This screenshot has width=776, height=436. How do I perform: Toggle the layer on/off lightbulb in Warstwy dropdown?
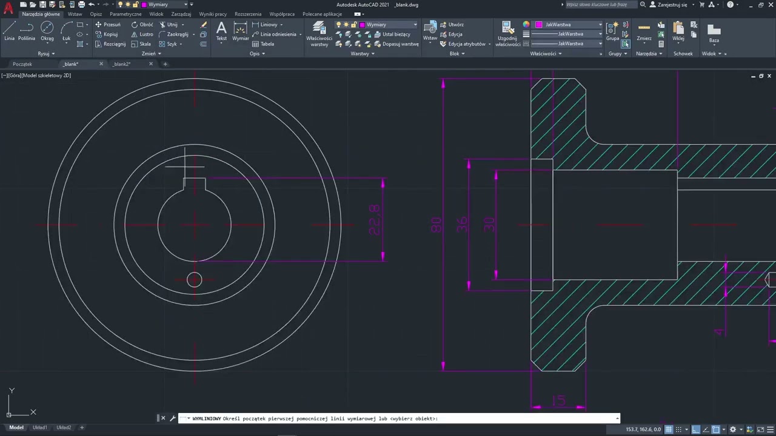[339, 25]
